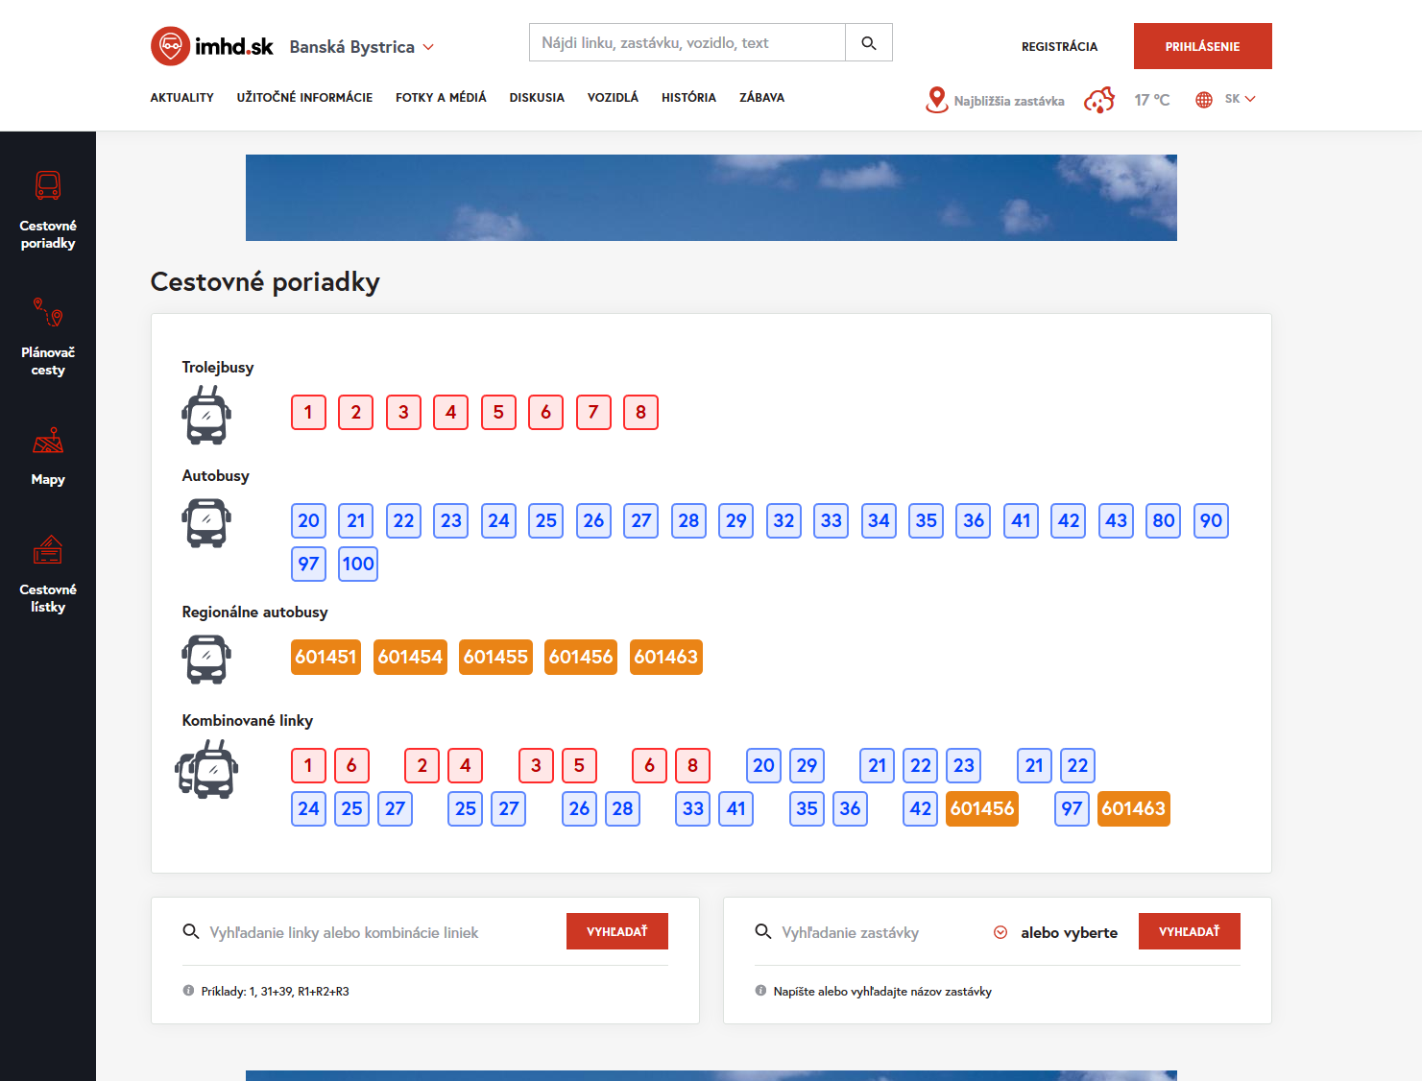Click the PRIHLÁSENIE login button
This screenshot has width=1422, height=1081.
(x=1202, y=46)
